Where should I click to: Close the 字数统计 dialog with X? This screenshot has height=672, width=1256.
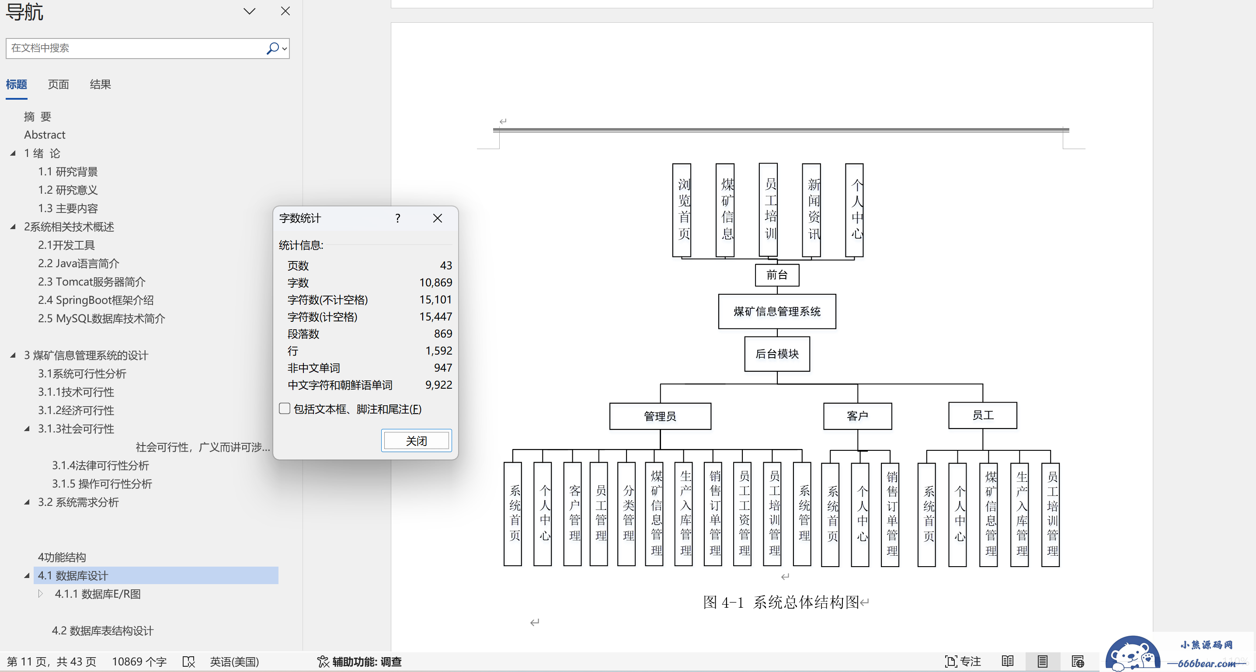coord(437,218)
